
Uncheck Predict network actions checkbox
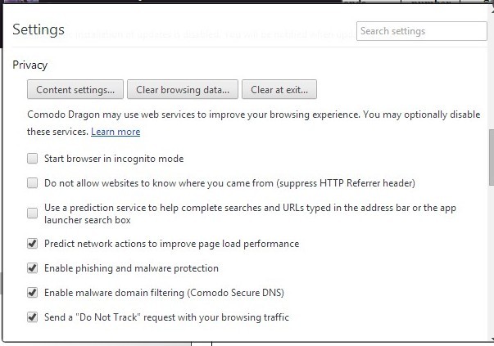point(33,244)
